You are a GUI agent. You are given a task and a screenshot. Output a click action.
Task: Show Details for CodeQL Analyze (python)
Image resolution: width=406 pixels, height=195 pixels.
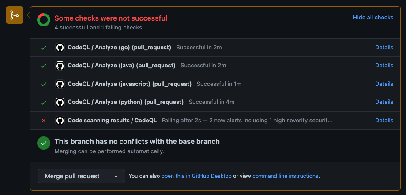[384, 102]
